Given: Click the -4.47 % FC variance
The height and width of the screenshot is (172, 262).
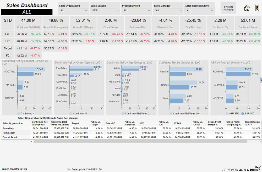Looking at the screenshot, I should 35,56.
